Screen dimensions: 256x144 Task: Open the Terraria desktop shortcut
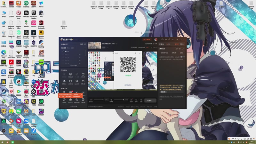26,24
